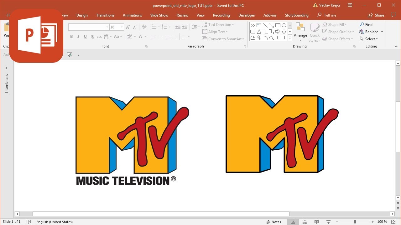Viewport: 401px width, 225px height.
Task: Open the Design tab
Action: point(82,15)
